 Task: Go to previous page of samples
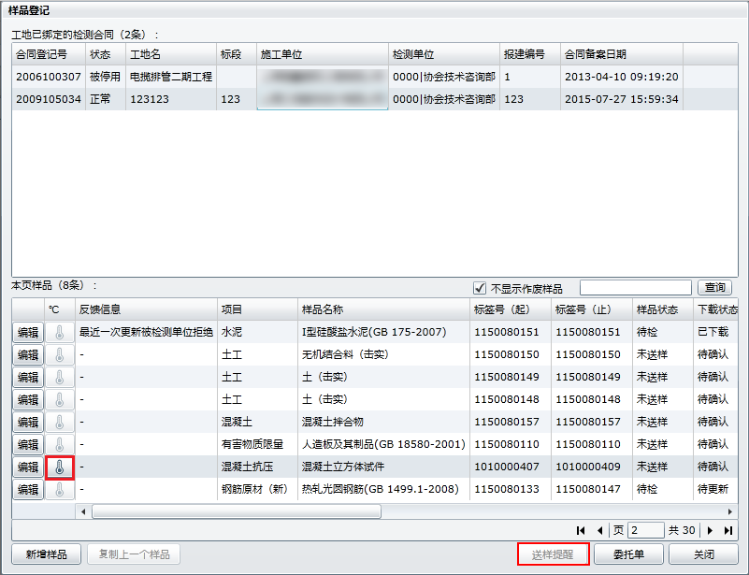point(599,531)
